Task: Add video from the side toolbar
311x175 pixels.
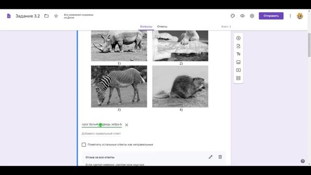Action: click(x=239, y=70)
